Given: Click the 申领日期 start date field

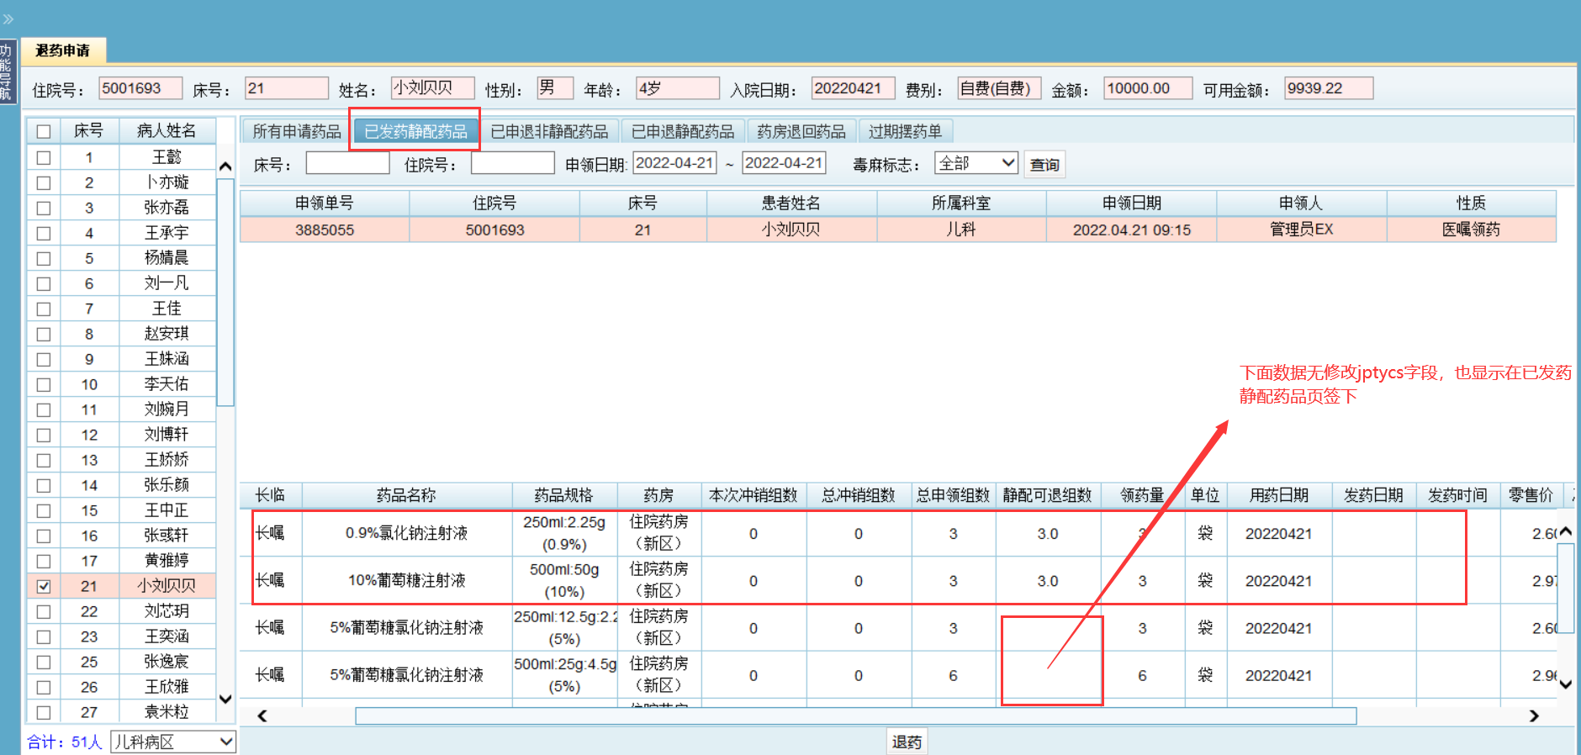Looking at the screenshot, I should (x=675, y=163).
